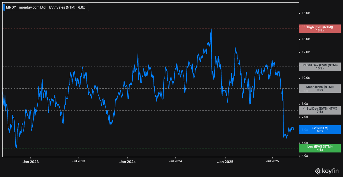Screen dimensions: 343x177
Task: Click the 8.0x y-axis label
Action: [x=305, y=104]
